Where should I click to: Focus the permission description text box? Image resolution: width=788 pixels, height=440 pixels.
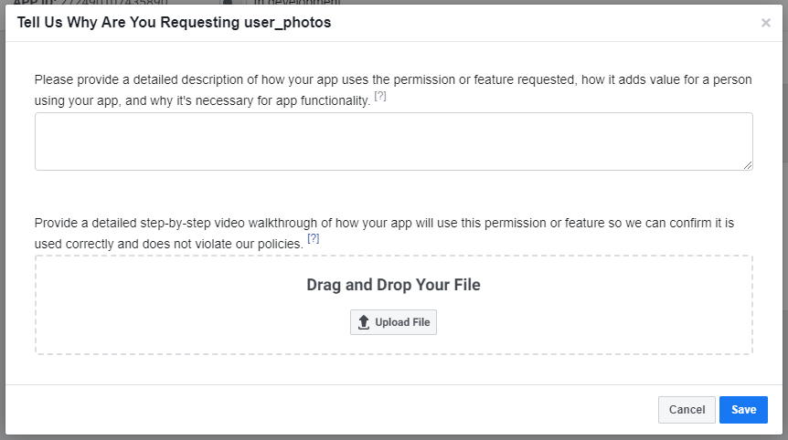click(393, 141)
